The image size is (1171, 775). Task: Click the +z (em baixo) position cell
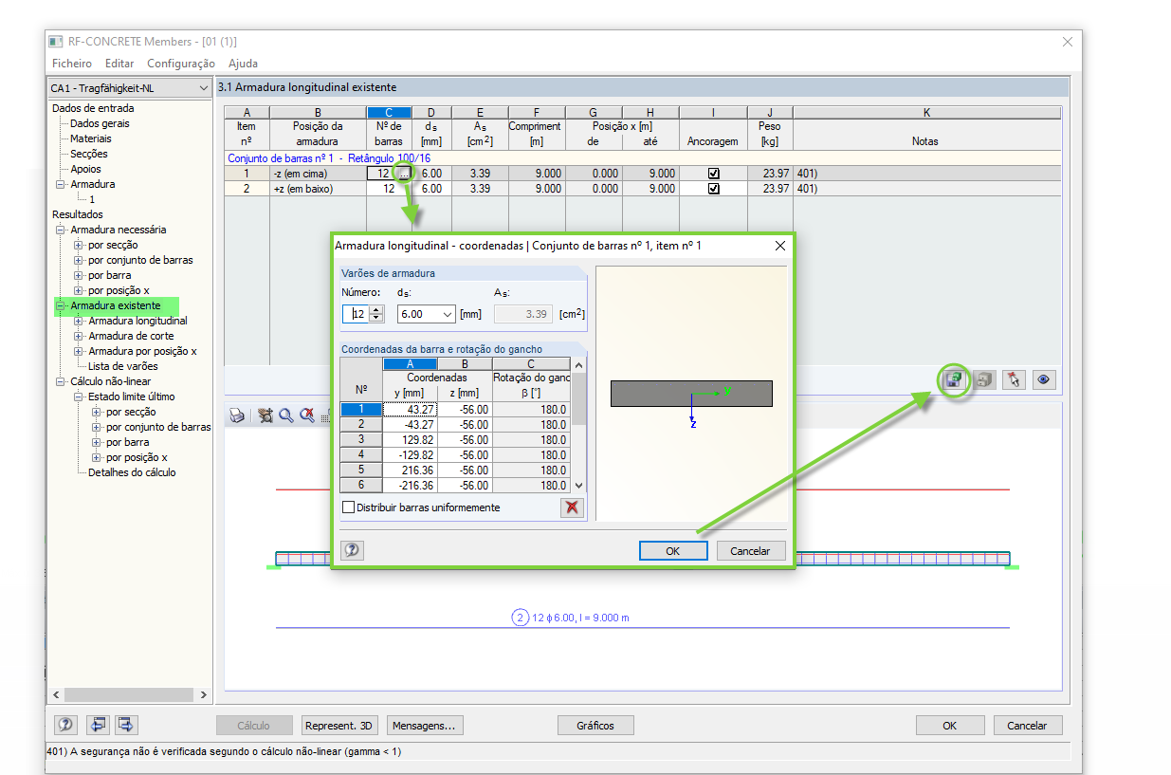(x=318, y=189)
